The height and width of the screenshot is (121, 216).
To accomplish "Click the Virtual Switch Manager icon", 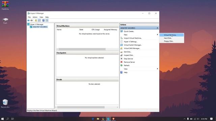I will pyautogui.click(x=122, y=45).
